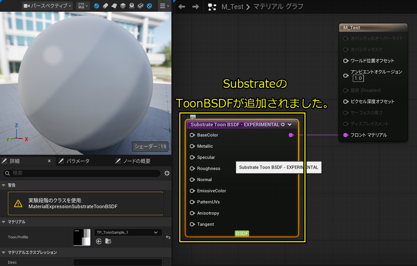Click the warning triangle icon
This screenshot has height=266, width=417.
point(18,204)
